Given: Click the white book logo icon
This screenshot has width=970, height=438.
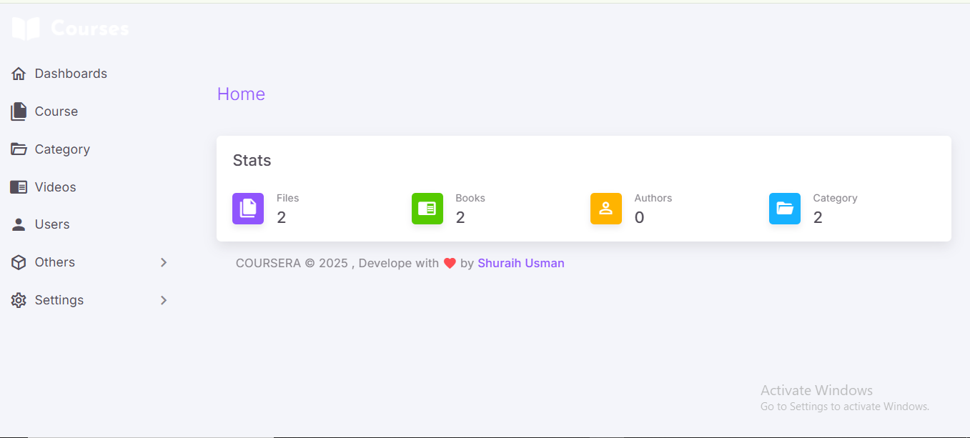Looking at the screenshot, I should pyautogui.click(x=26, y=29).
